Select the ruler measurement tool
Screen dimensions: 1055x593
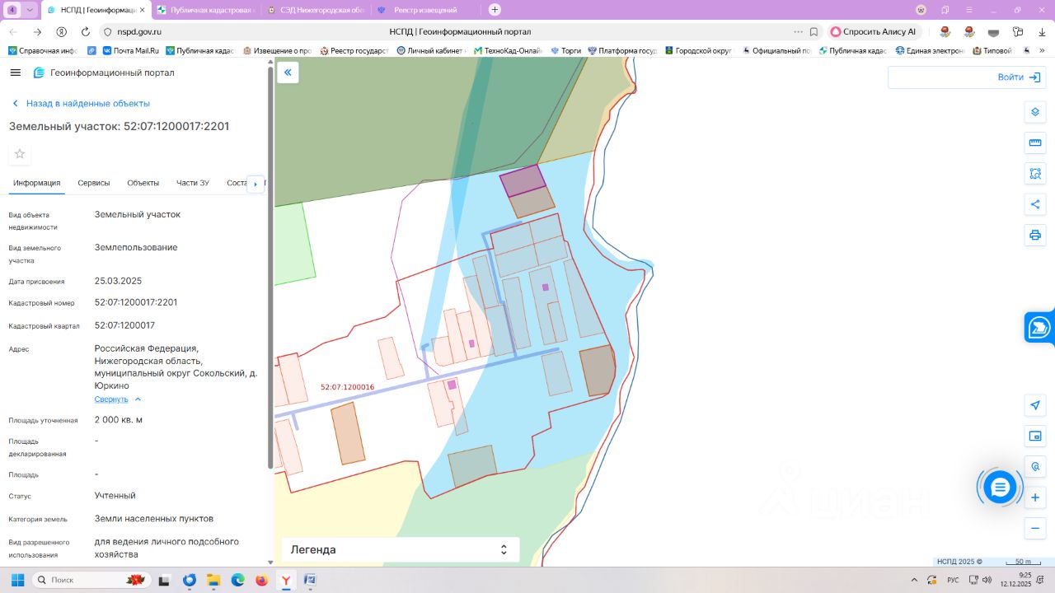point(1035,142)
